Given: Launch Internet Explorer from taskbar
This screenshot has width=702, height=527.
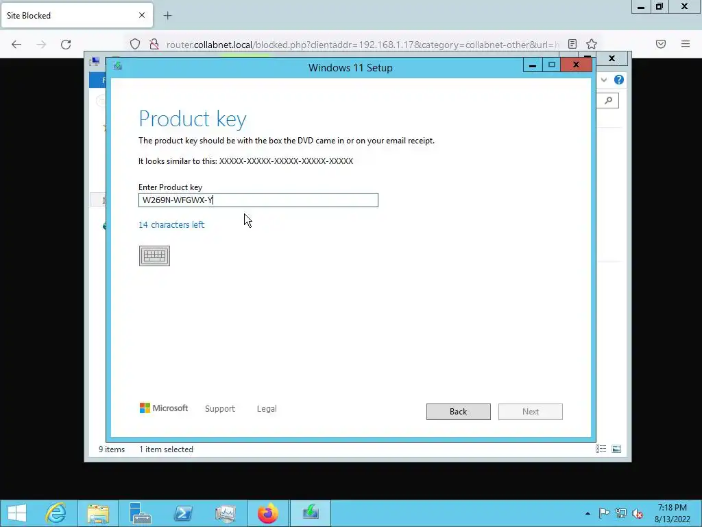Looking at the screenshot, I should tap(56, 513).
